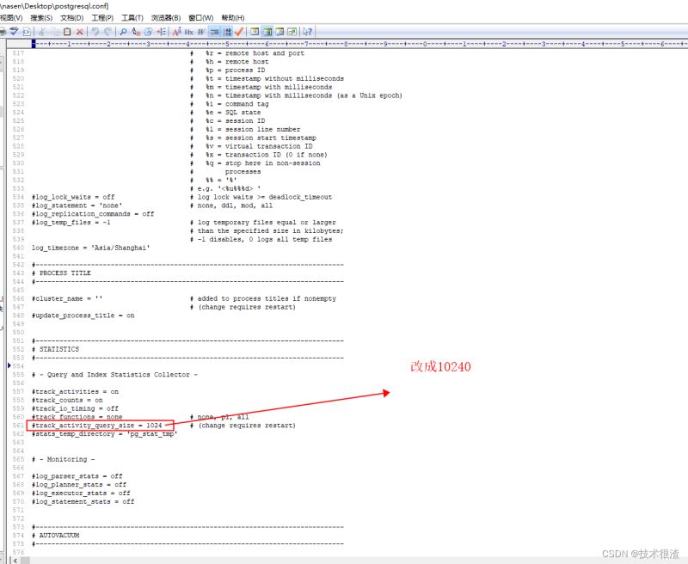Open the Hex viewer (Hx) icon

coord(188,31)
